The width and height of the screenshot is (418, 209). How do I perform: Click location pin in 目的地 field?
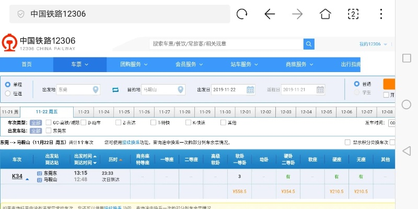click(x=181, y=90)
